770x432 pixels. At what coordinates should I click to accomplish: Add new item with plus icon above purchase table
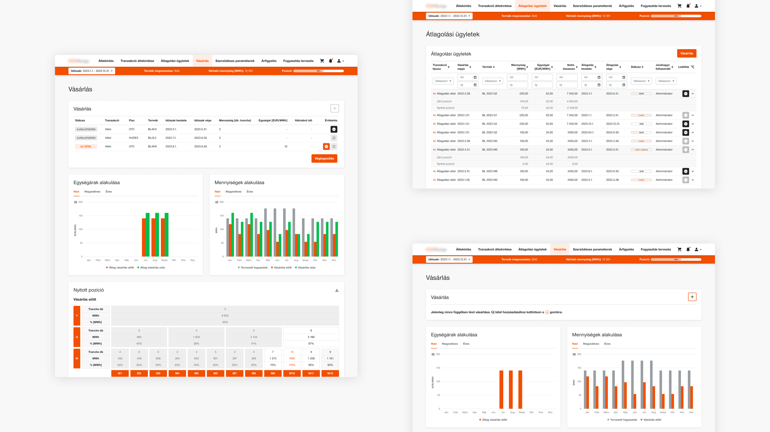click(x=334, y=109)
